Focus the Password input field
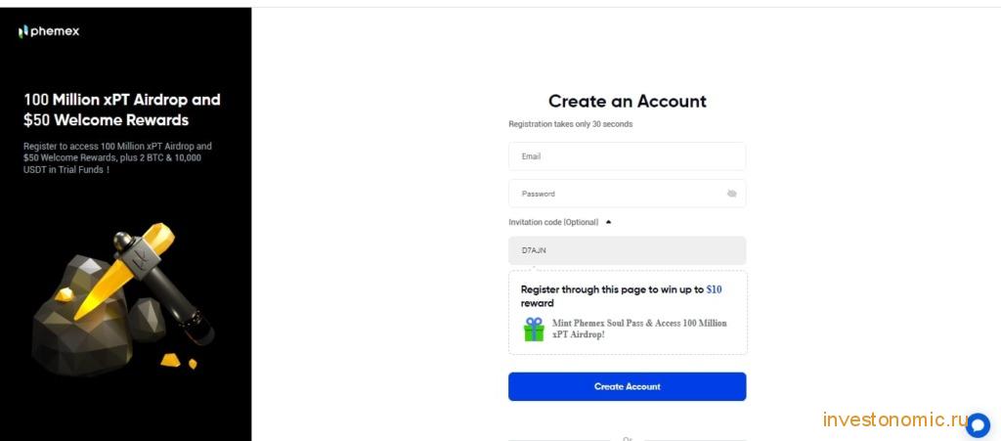The image size is (1001, 441). tap(627, 194)
